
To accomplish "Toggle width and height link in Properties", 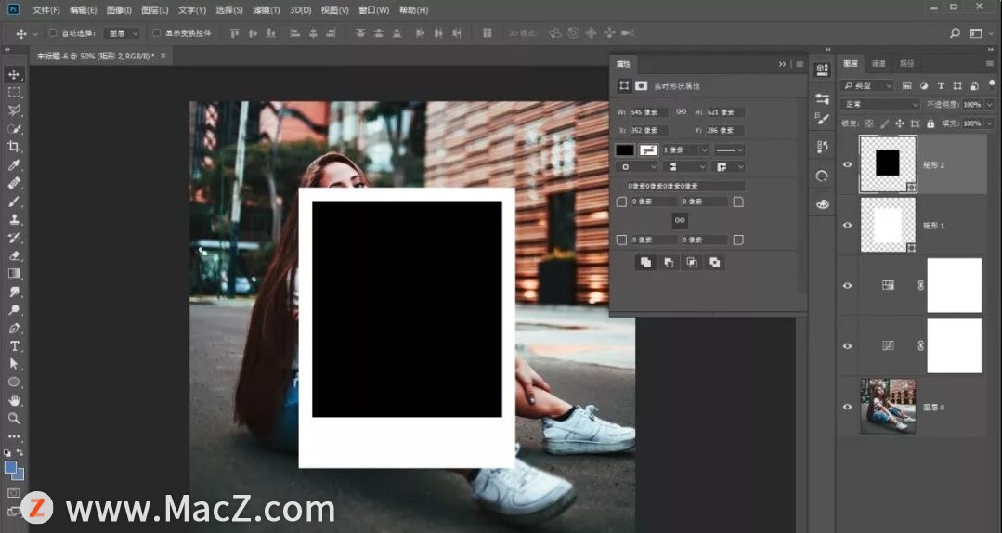I will click(x=682, y=111).
